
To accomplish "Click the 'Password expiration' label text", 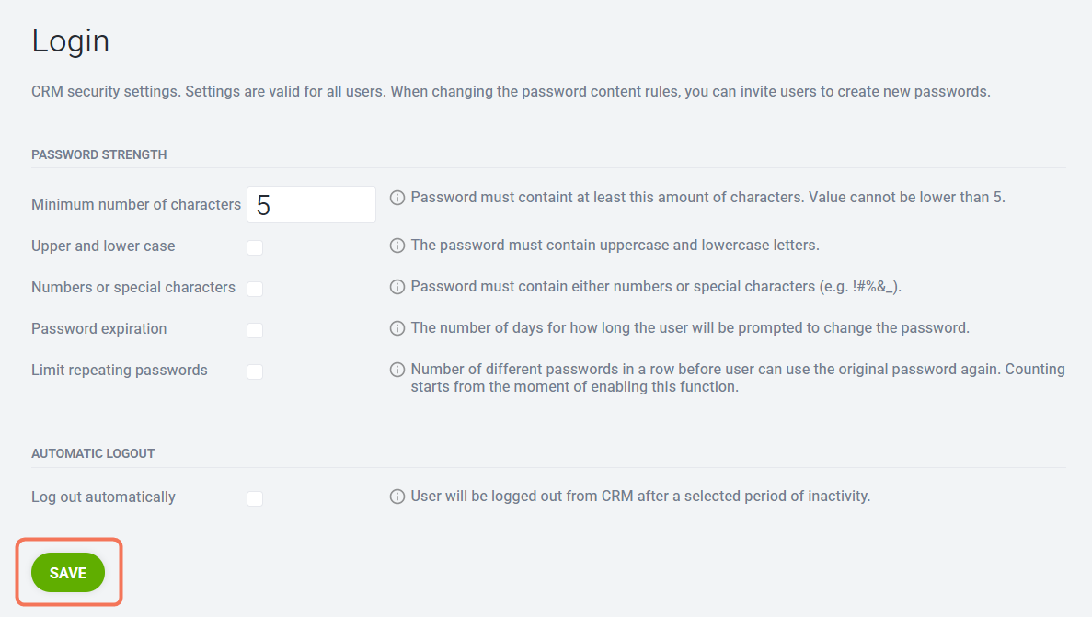I will pos(98,328).
